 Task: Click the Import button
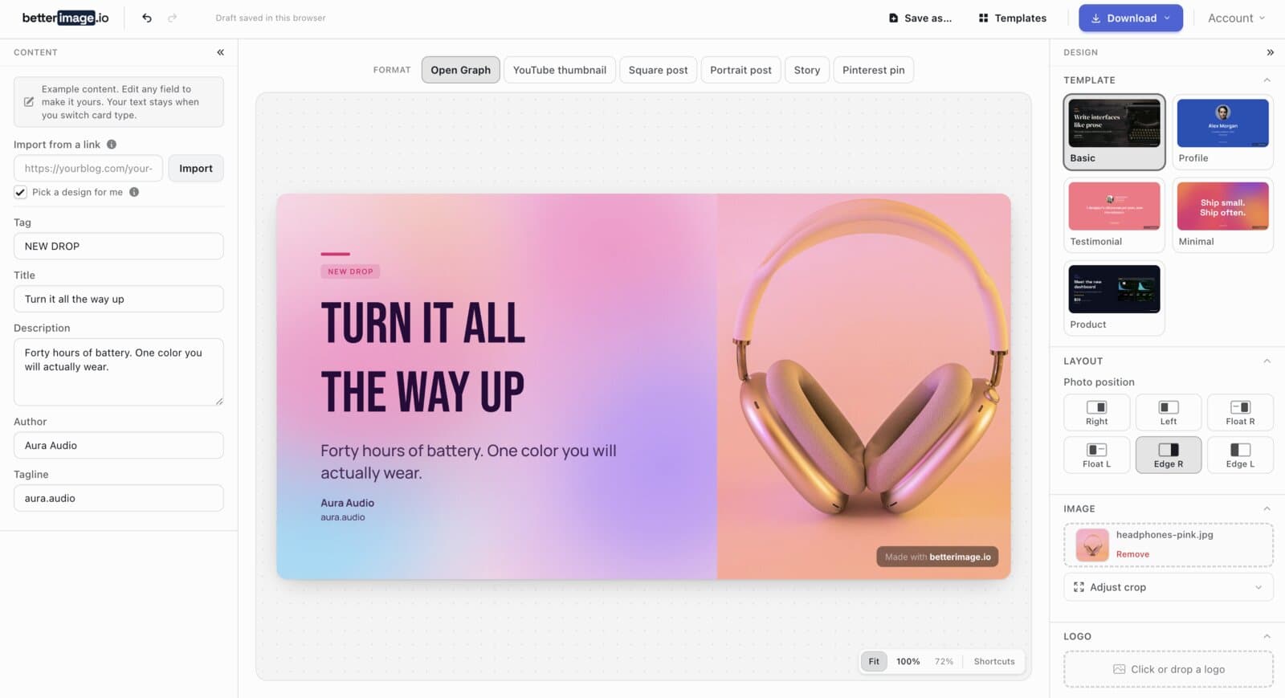click(x=196, y=169)
